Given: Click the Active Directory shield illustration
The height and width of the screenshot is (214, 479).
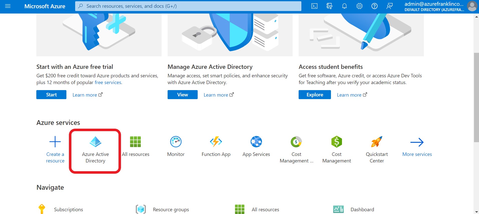Looking at the screenshot, I should pos(230,35).
